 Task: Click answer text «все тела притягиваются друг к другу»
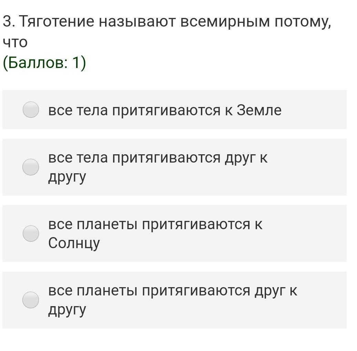(x=158, y=167)
